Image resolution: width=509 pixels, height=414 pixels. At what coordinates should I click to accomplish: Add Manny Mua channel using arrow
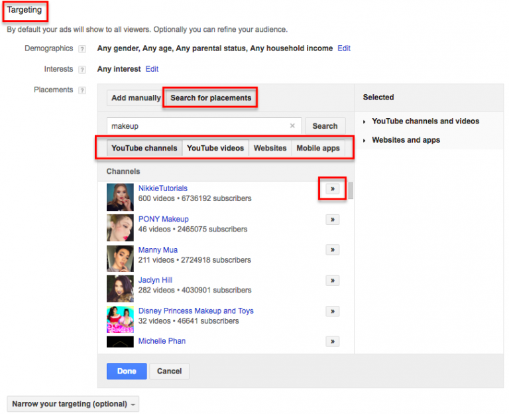click(332, 250)
